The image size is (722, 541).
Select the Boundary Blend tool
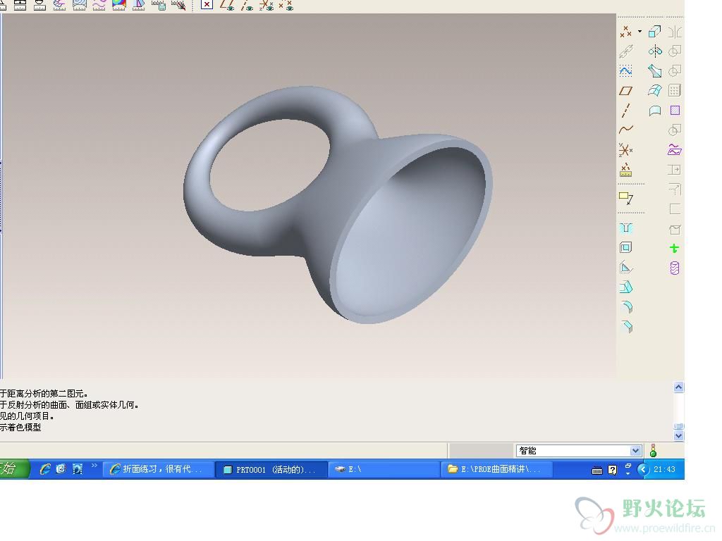click(655, 91)
